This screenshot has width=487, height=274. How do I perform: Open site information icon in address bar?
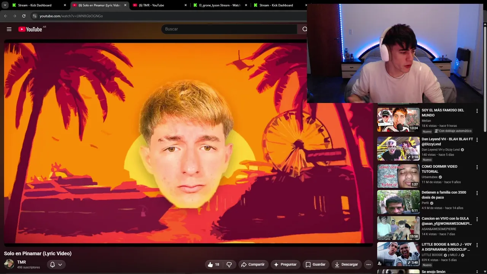pyautogui.click(x=35, y=16)
